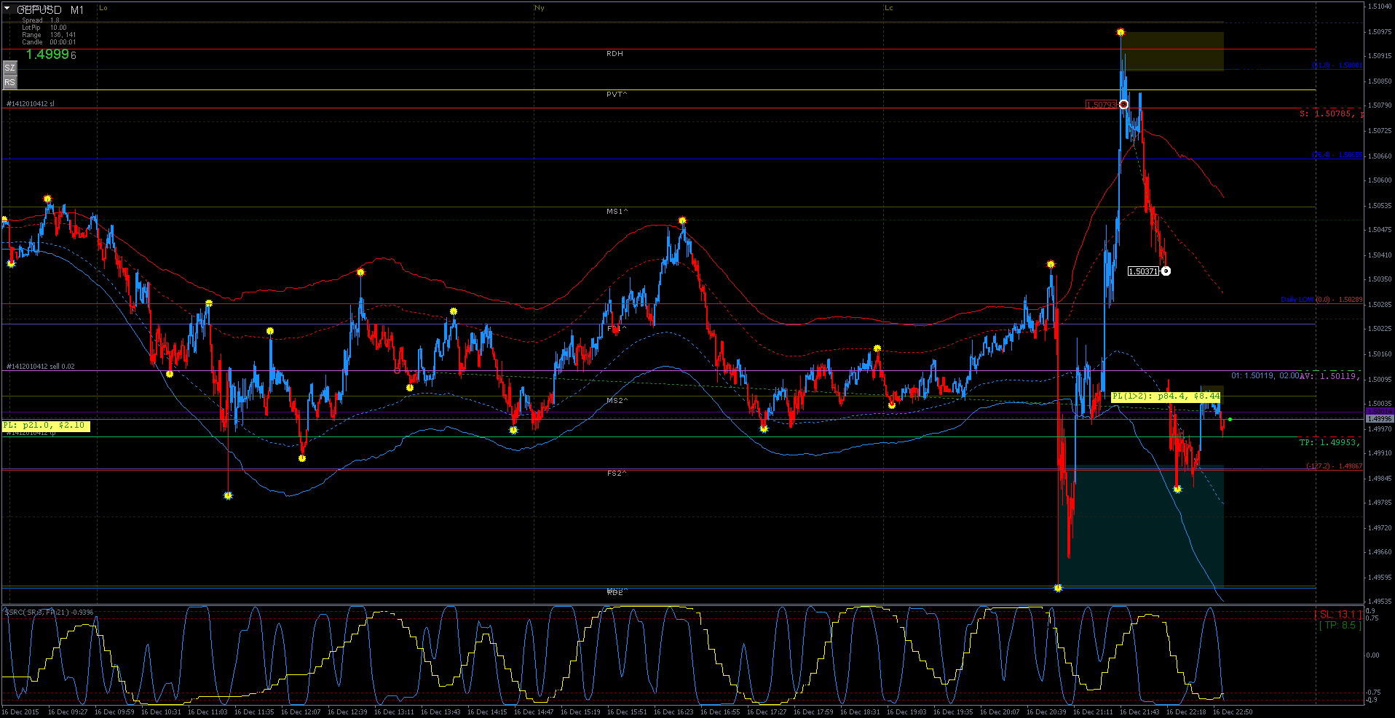Select the Daily LOW (0.0) - 1.50289 label
The height and width of the screenshot is (718, 1395).
tap(1321, 300)
